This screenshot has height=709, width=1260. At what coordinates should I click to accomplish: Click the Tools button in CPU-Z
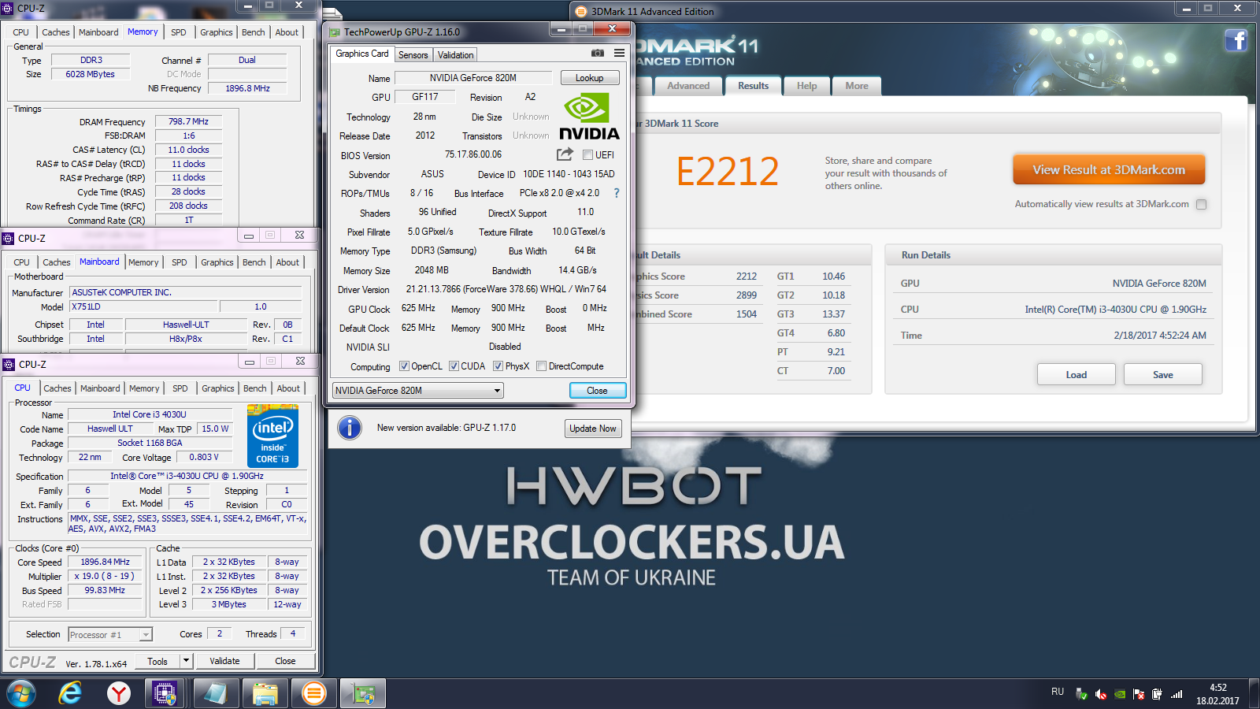coord(157,661)
